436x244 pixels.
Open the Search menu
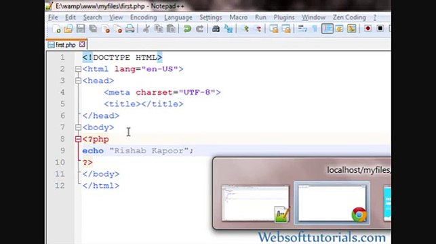[x=92, y=18]
